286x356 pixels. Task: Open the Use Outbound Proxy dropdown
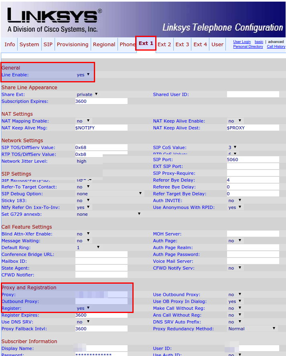click(235, 295)
